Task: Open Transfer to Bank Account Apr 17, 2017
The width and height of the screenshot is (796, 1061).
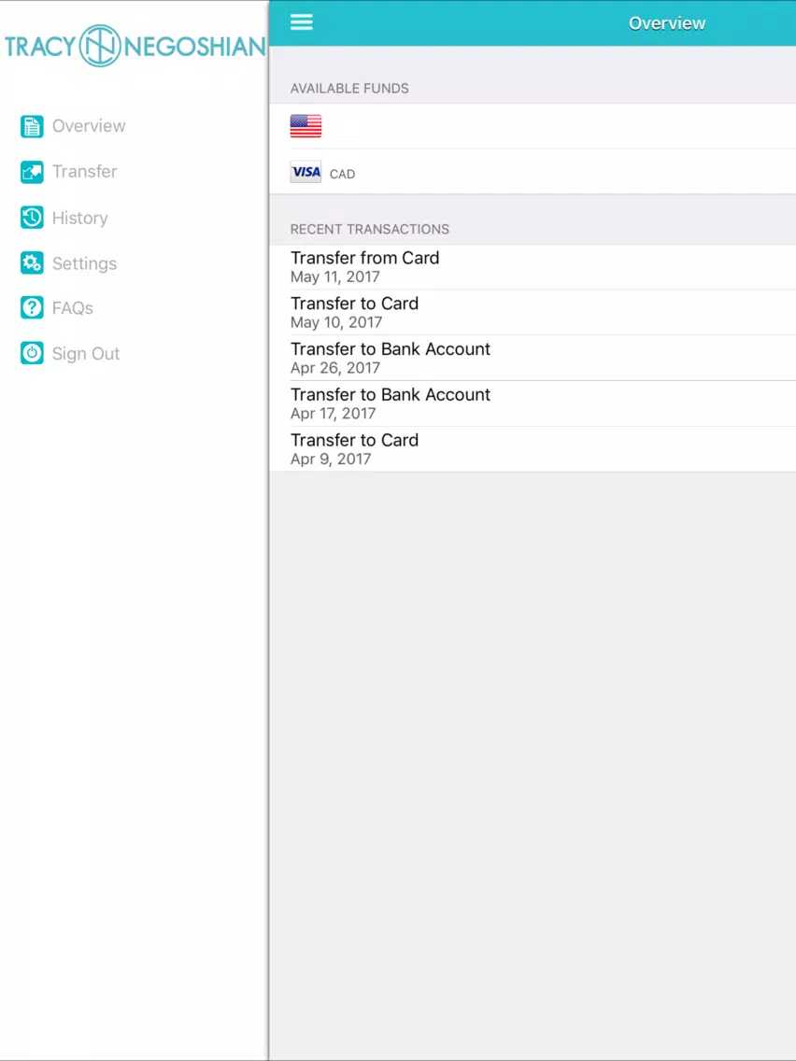Action: coord(533,403)
